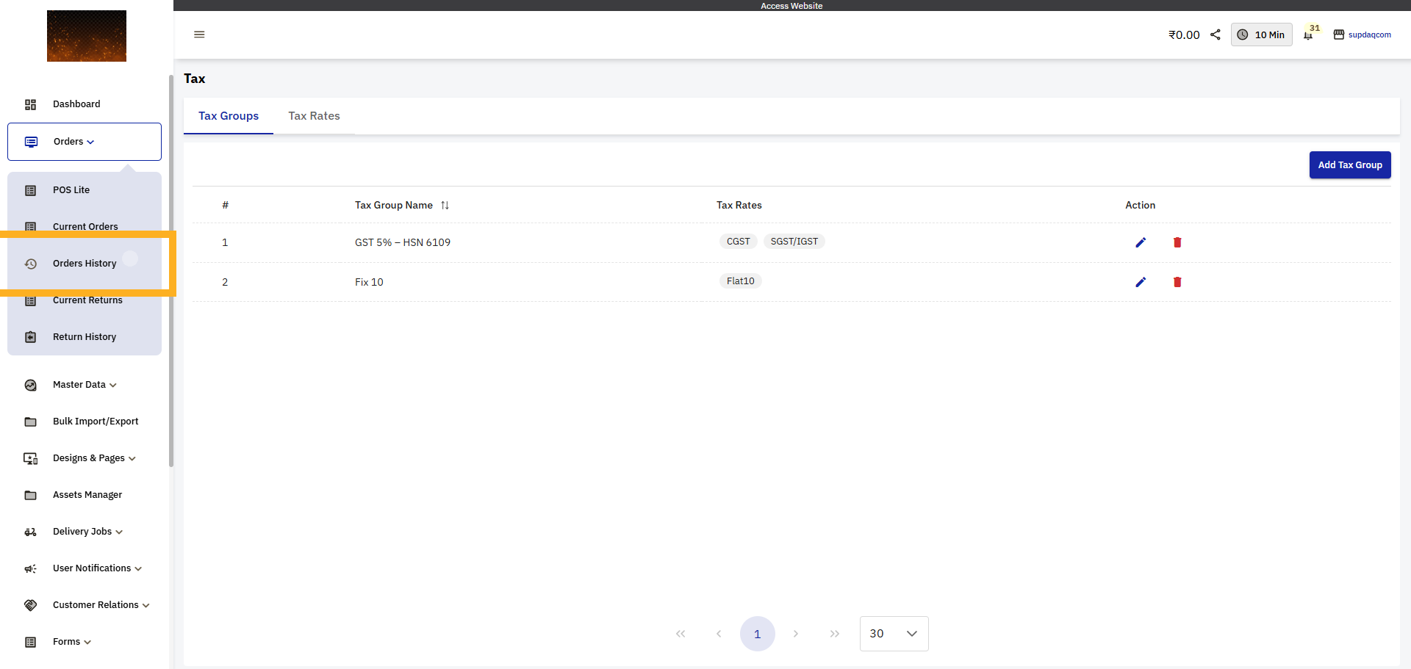Image resolution: width=1411 pixels, height=669 pixels.
Task: Click the Current Returns sidebar icon
Action: click(x=30, y=300)
